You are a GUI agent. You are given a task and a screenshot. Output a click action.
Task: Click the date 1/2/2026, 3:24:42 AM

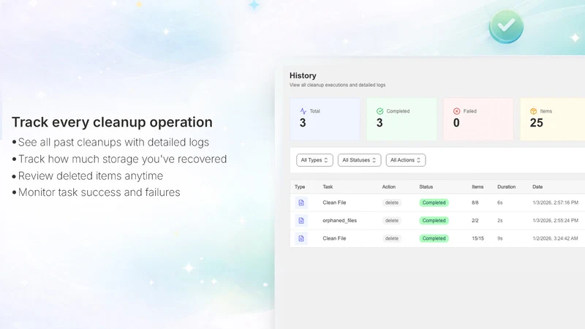[x=555, y=238]
